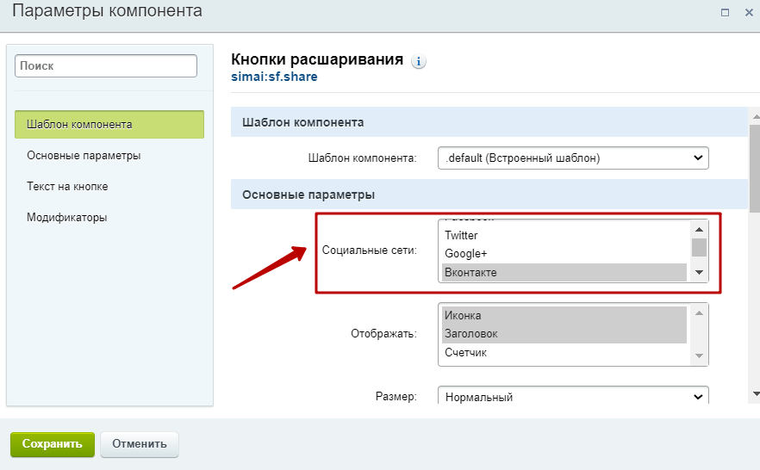Maximize the Параметры компонента dialog
The image size is (760, 470).
coord(725,12)
